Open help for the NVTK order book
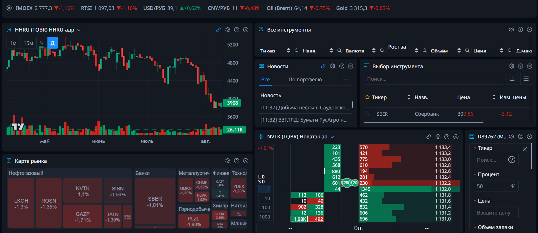 tap(447, 137)
